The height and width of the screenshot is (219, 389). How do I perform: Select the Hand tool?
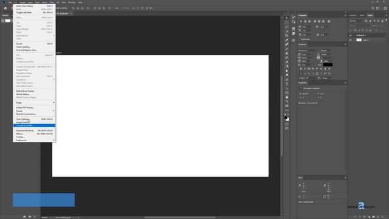[x=286, y=97]
